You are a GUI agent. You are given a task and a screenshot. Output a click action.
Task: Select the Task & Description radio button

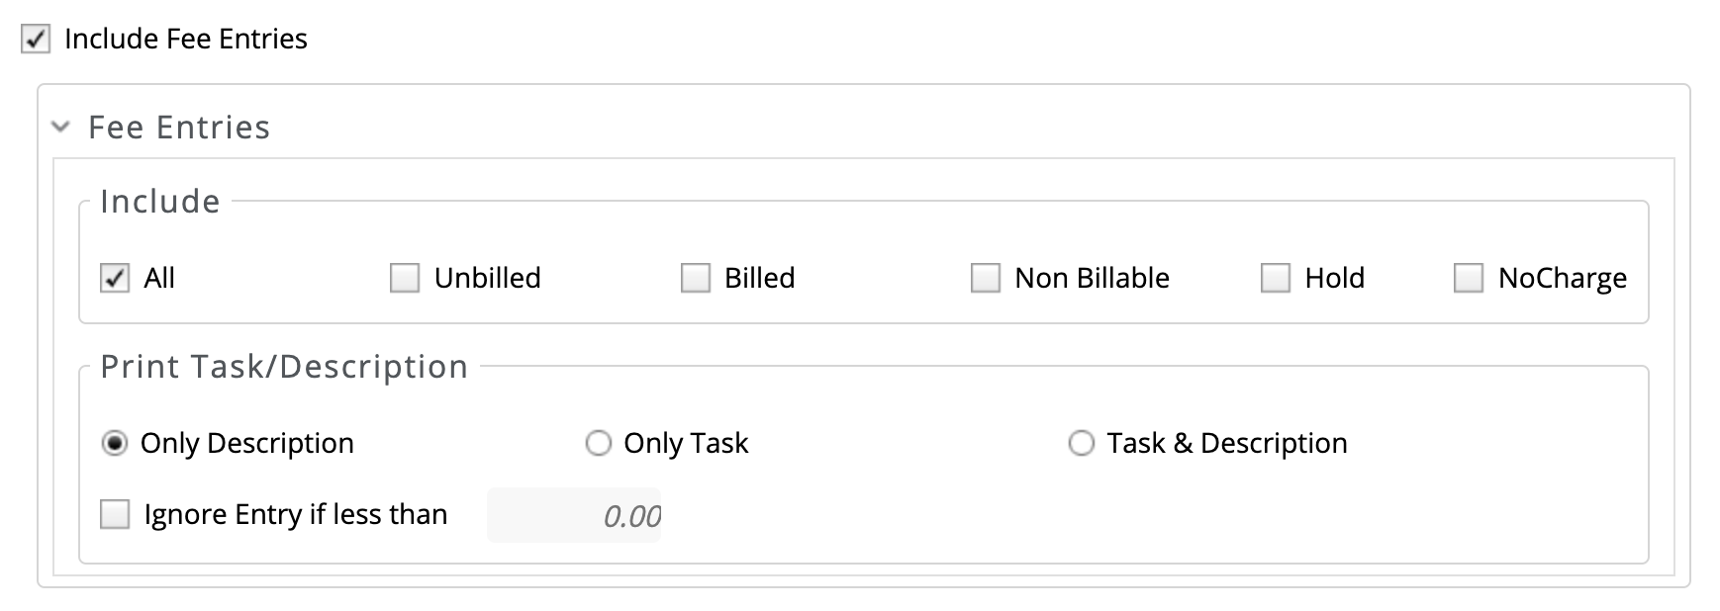[x=1082, y=443]
